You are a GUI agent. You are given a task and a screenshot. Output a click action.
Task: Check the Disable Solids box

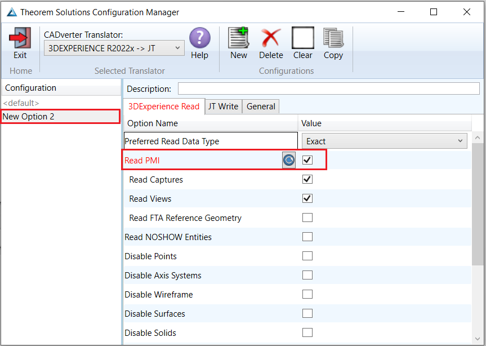(x=307, y=332)
